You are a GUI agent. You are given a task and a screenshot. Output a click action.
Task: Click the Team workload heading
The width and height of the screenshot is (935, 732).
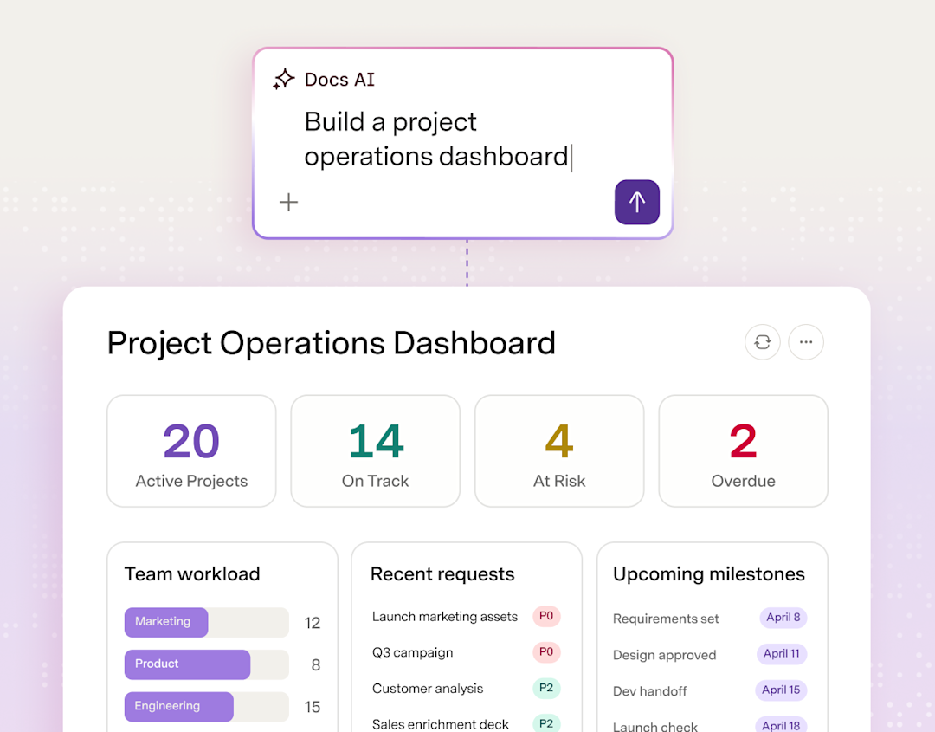[192, 574]
